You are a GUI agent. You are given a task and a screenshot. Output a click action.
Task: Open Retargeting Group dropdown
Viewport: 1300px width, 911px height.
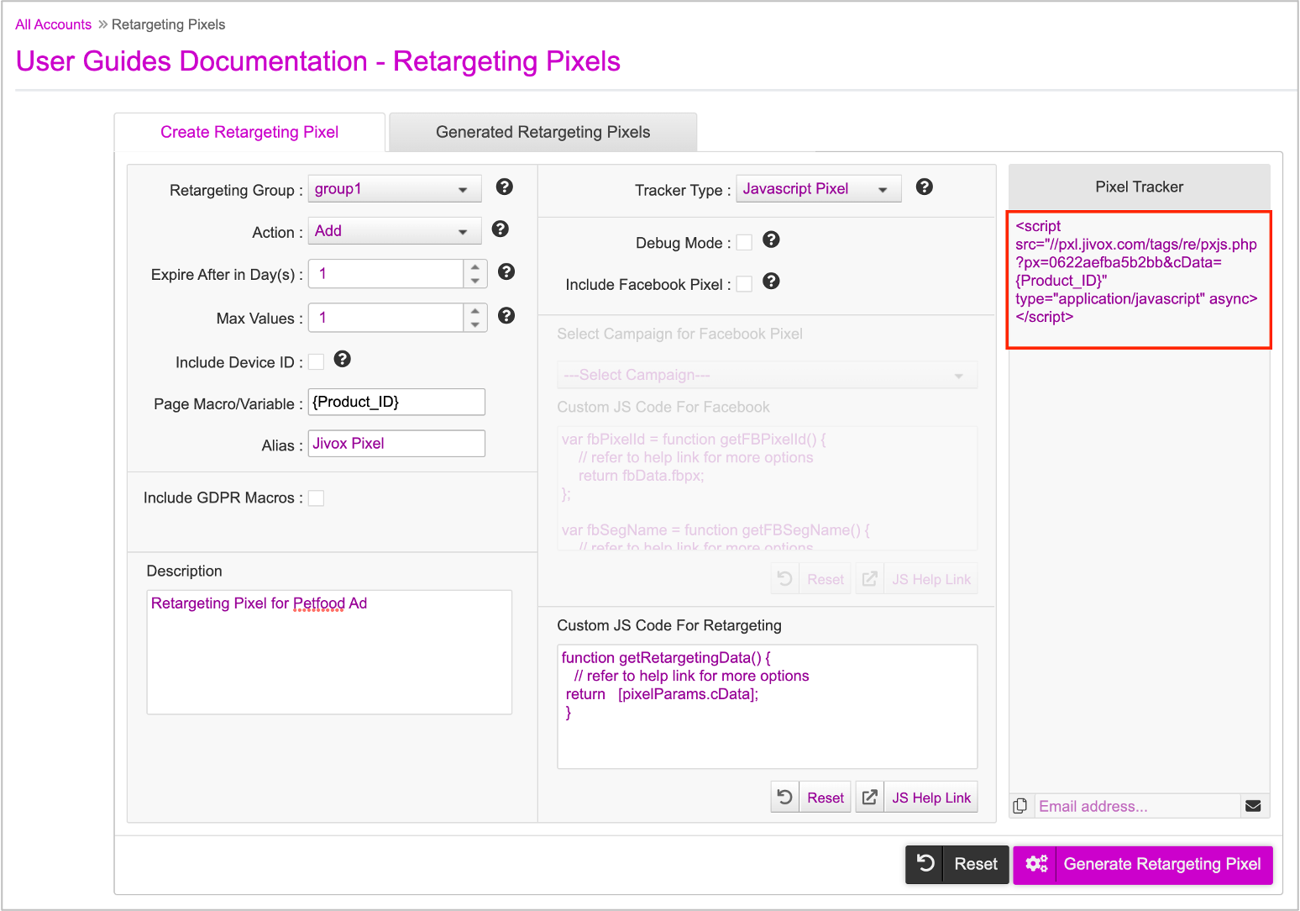point(395,189)
